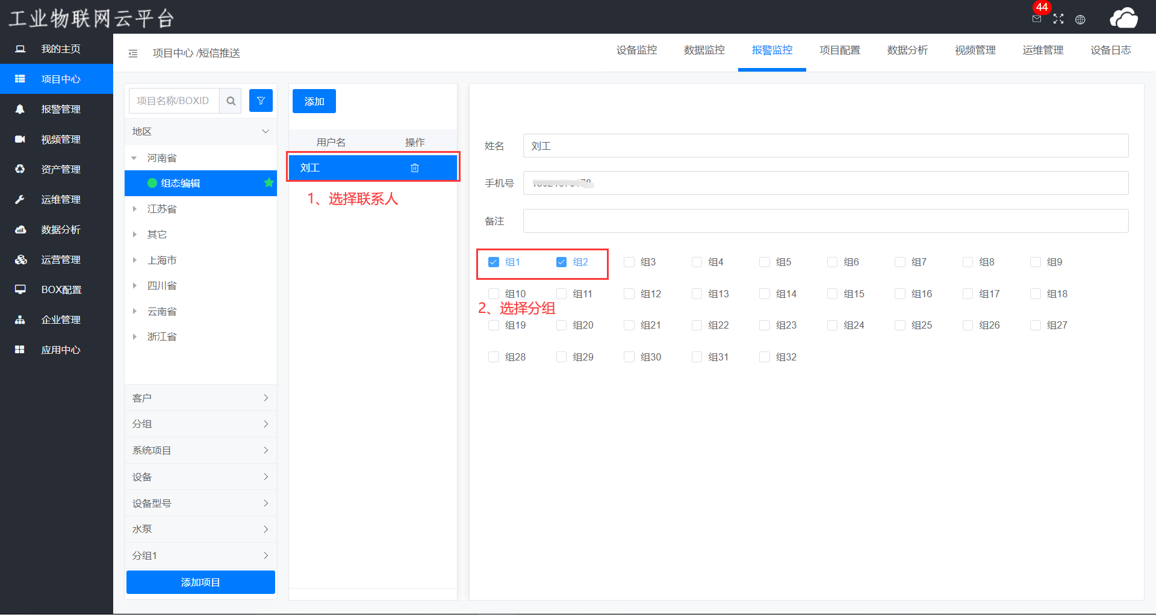This screenshot has width=1156, height=615.
Task: Click the 备注 input field
Action: click(825, 221)
